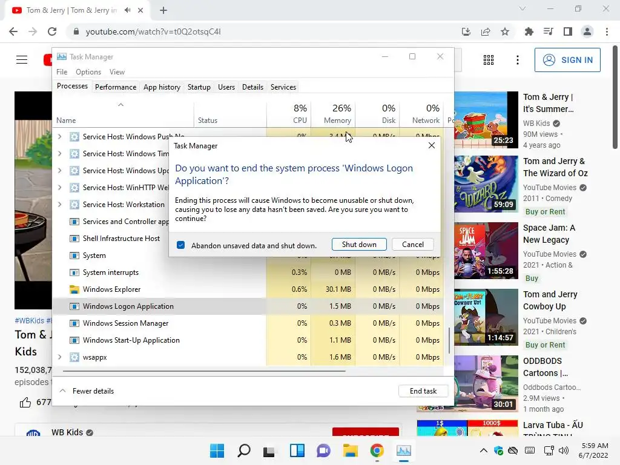Expand Service Host: Windows Push row
The height and width of the screenshot is (465, 620).
point(60,136)
